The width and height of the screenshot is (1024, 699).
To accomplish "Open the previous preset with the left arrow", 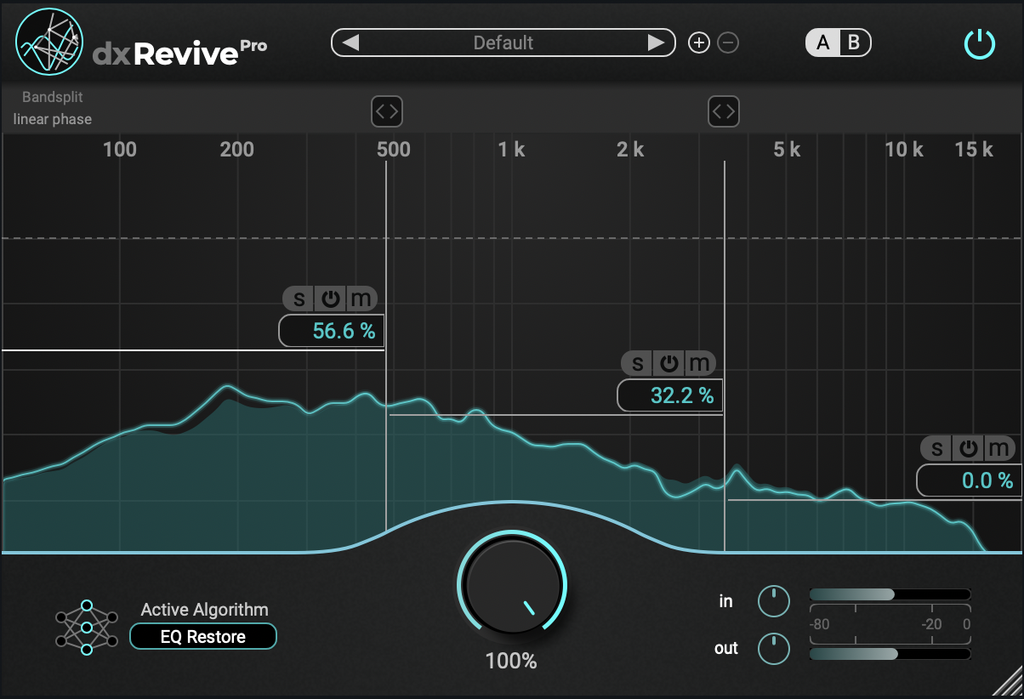I will 352,42.
